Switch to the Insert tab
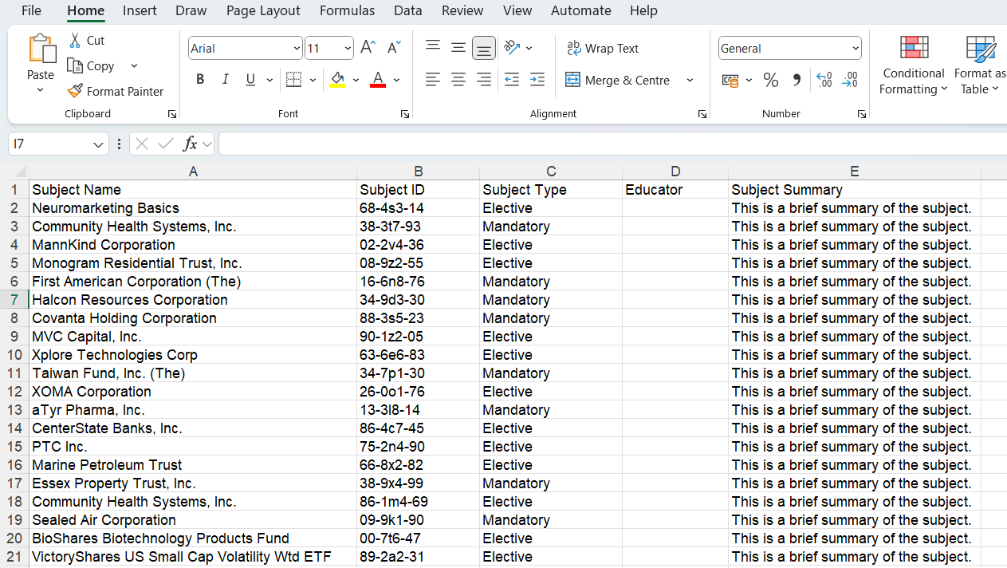1007x568 pixels. point(140,10)
